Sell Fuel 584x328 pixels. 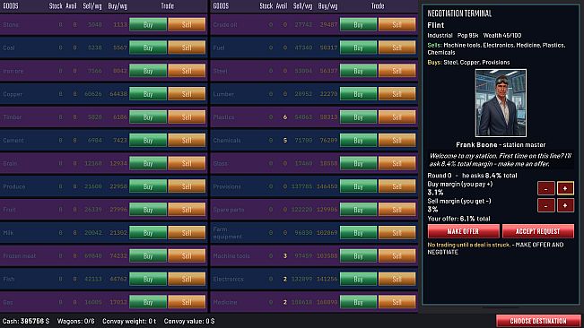[x=397, y=47]
